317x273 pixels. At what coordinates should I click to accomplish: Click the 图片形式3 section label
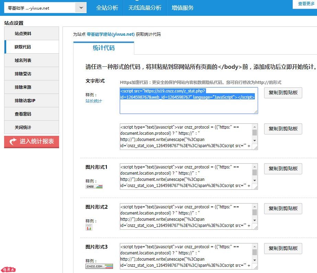tap(97, 247)
